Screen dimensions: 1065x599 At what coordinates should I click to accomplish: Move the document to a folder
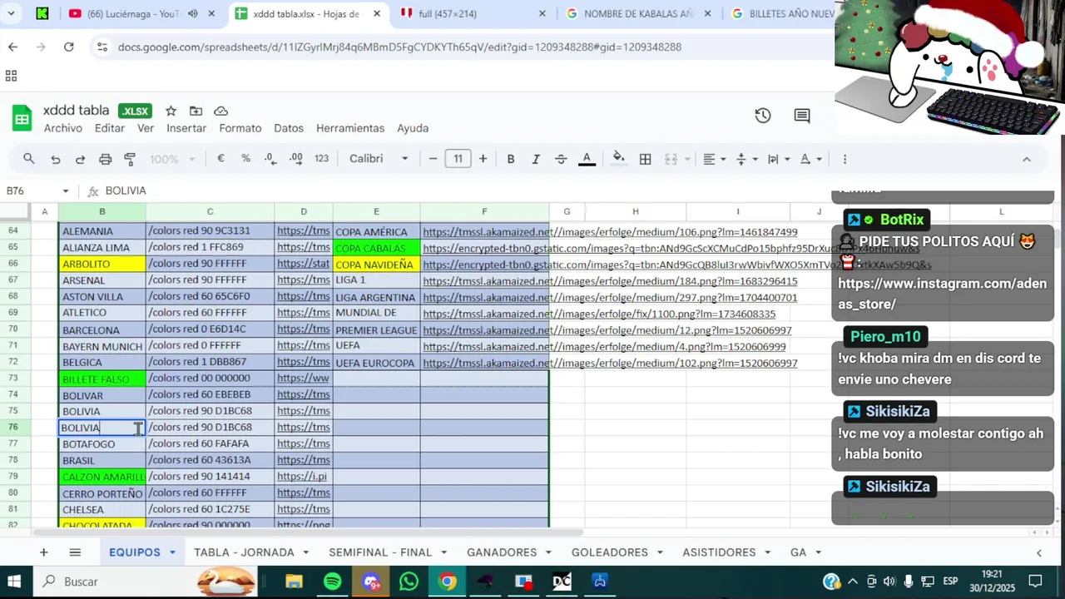[x=196, y=111]
